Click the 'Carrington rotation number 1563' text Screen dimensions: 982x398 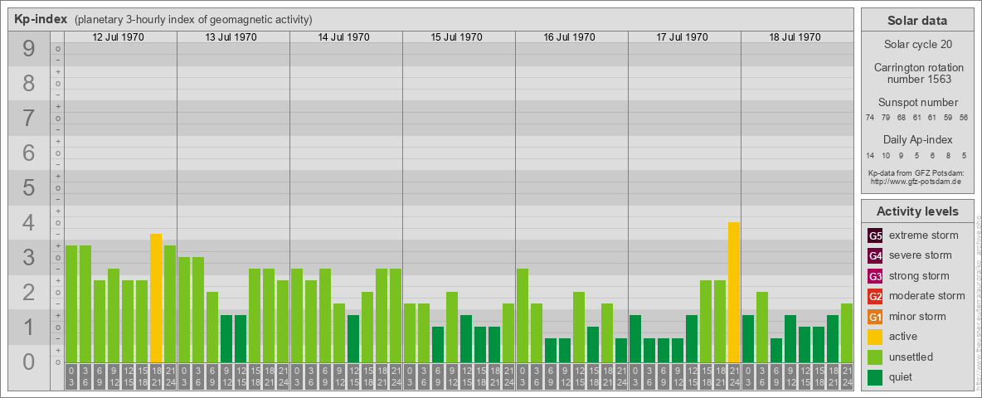click(919, 73)
